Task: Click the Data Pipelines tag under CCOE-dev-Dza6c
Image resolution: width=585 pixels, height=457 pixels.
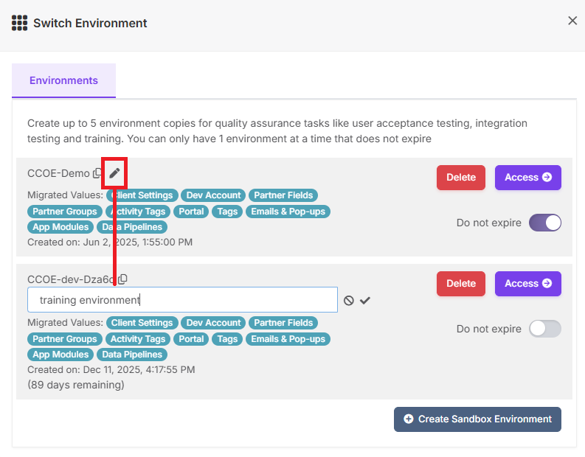Action: (132, 355)
